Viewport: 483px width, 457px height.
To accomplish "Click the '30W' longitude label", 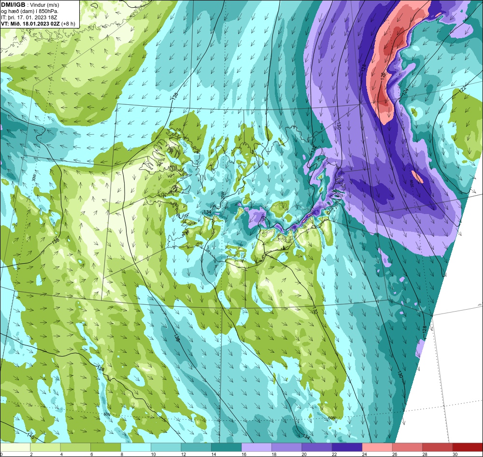I will pyautogui.click(x=34, y=178).
